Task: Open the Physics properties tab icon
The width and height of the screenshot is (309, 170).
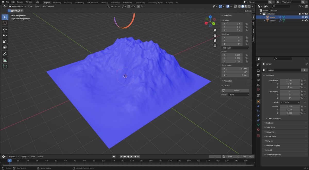Action: (258, 116)
